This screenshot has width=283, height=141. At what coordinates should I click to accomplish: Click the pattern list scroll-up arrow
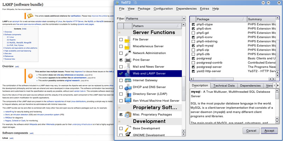click(x=184, y=25)
